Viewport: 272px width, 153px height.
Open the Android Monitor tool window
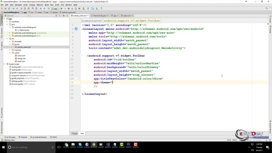[39, 137]
